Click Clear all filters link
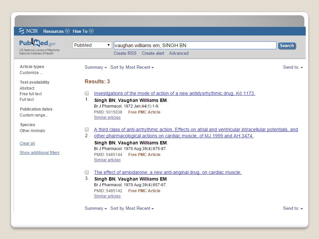Image resolution: width=319 pixels, height=239 pixels. point(27,143)
